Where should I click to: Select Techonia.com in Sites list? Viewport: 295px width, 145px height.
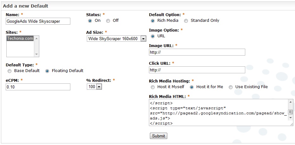(20, 39)
